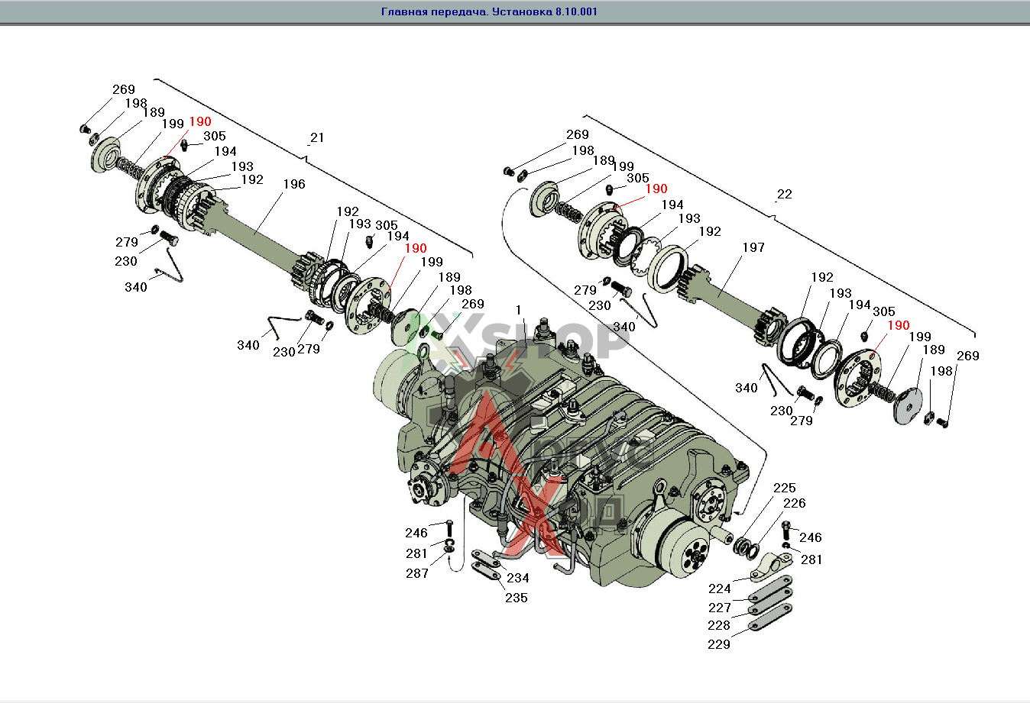Click part number 197 label
The image size is (1030, 703).
753,247
